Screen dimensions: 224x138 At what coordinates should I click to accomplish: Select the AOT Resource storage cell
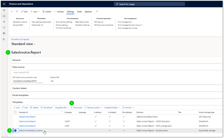click(205, 117)
